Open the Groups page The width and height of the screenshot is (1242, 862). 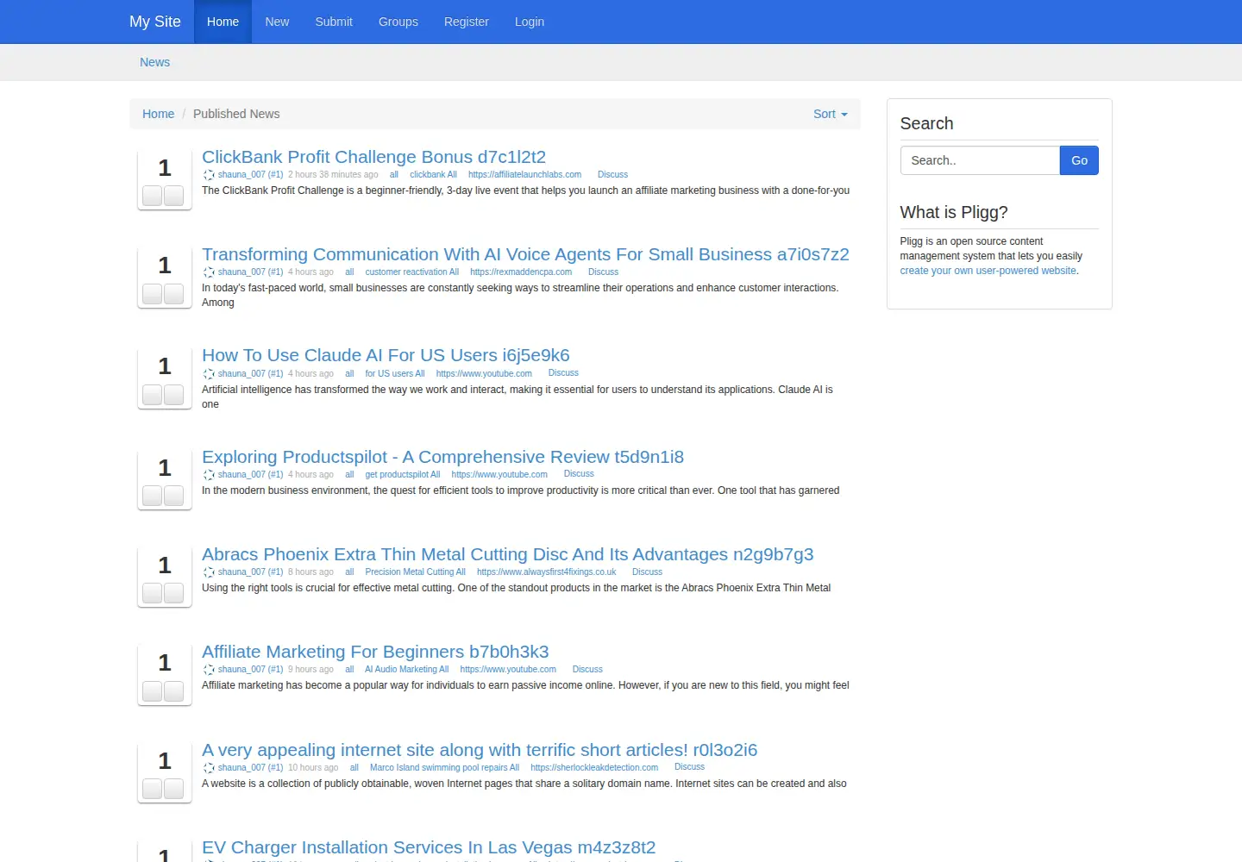398,22
